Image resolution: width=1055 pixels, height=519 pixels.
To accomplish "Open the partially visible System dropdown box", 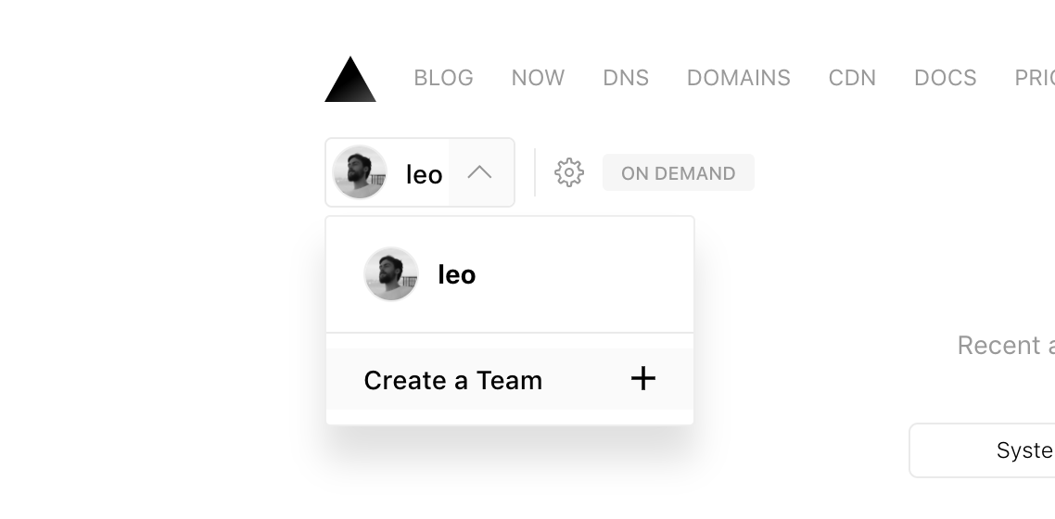I will tap(982, 450).
